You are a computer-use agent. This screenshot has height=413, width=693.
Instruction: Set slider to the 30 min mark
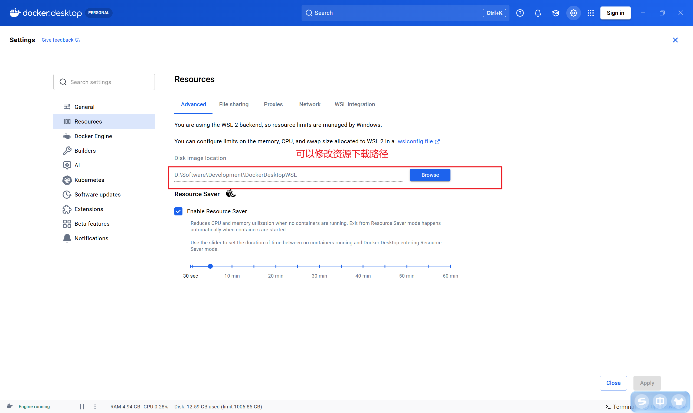(319, 266)
